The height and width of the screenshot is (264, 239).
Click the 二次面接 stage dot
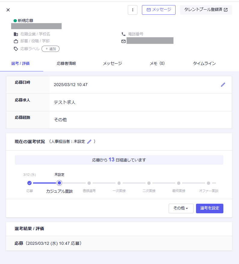pyautogui.click(x=149, y=183)
